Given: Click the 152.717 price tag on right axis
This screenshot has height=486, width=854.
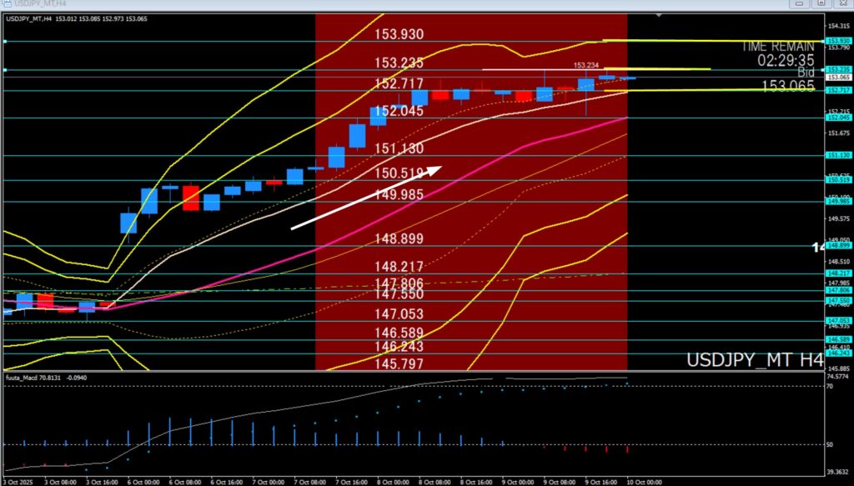Looking at the screenshot, I should (837, 90).
